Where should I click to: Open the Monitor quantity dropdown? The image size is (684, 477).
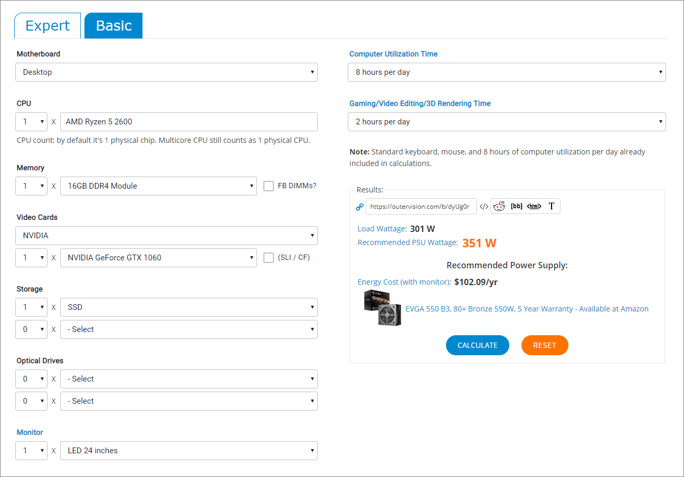31,451
